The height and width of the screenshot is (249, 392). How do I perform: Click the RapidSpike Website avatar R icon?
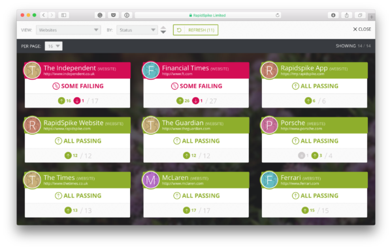32,125
